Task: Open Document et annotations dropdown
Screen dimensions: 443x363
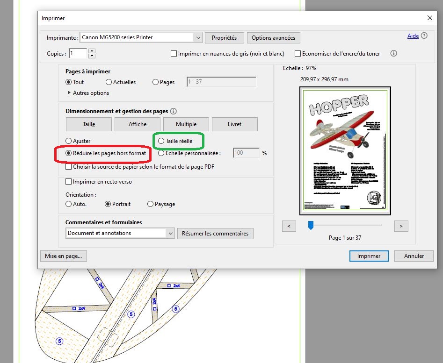Action: pos(170,233)
